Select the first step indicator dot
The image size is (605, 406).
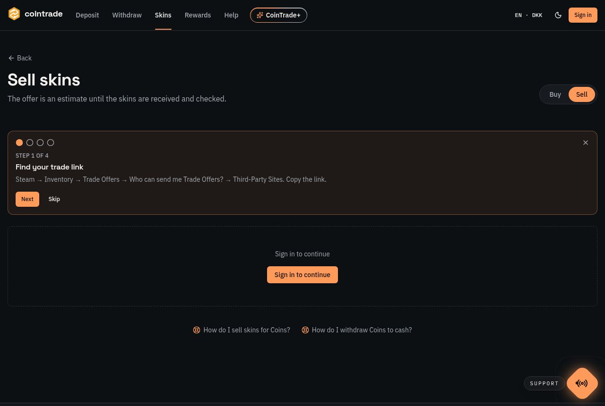19,143
